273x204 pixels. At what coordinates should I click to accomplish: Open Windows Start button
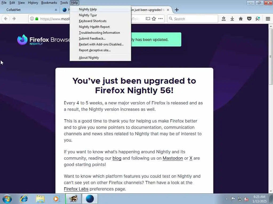(7, 199)
